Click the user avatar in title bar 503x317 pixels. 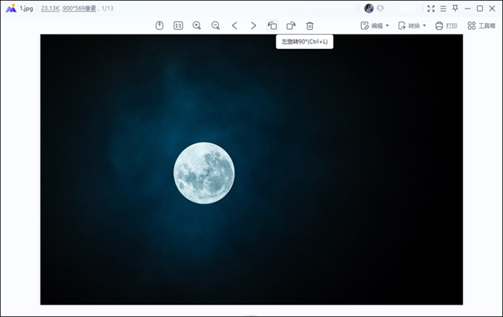tap(369, 8)
